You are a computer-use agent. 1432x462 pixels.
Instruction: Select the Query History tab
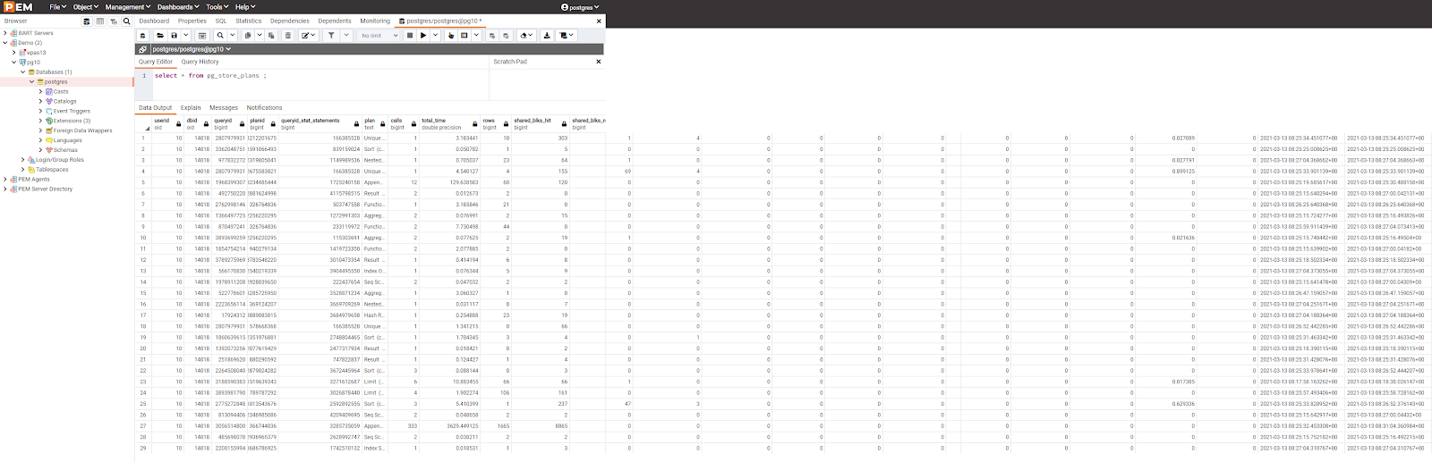pos(200,62)
